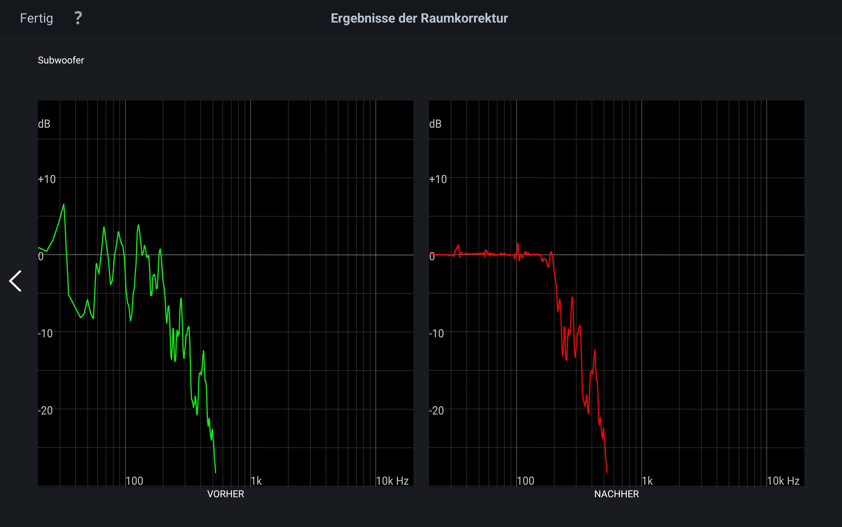The image size is (842, 527).
Task: Open help with the question mark icon
Action: (x=78, y=18)
